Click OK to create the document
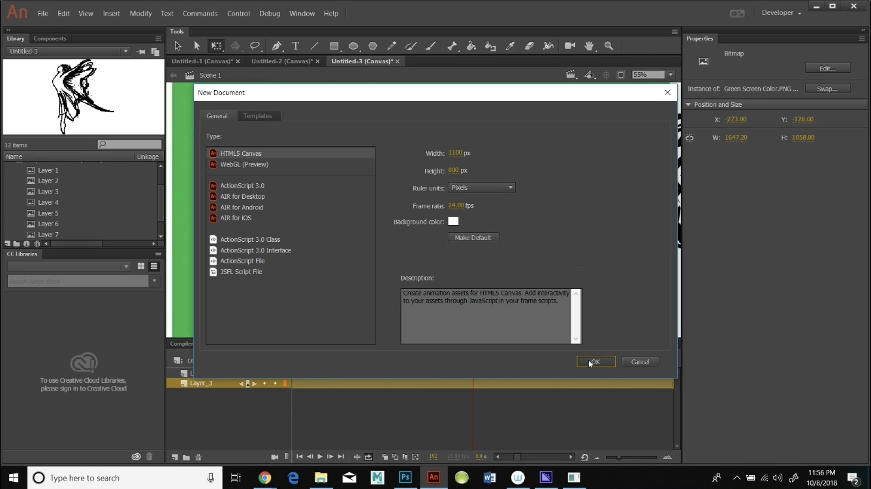The width and height of the screenshot is (871, 489). click(595, 361)
